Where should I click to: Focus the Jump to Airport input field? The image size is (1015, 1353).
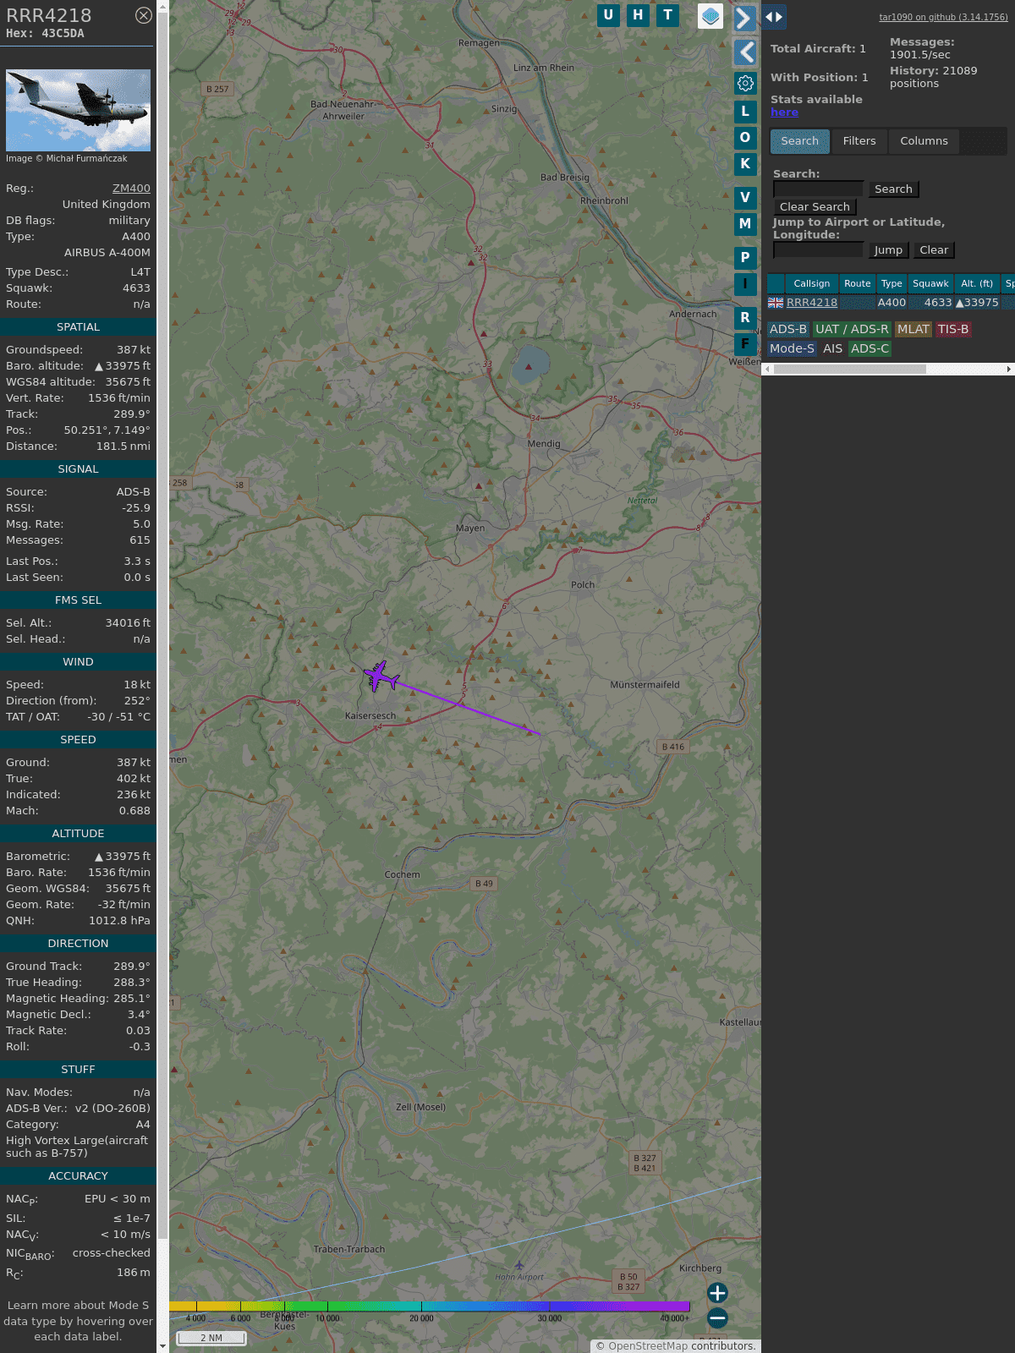(x=818, y=250)
